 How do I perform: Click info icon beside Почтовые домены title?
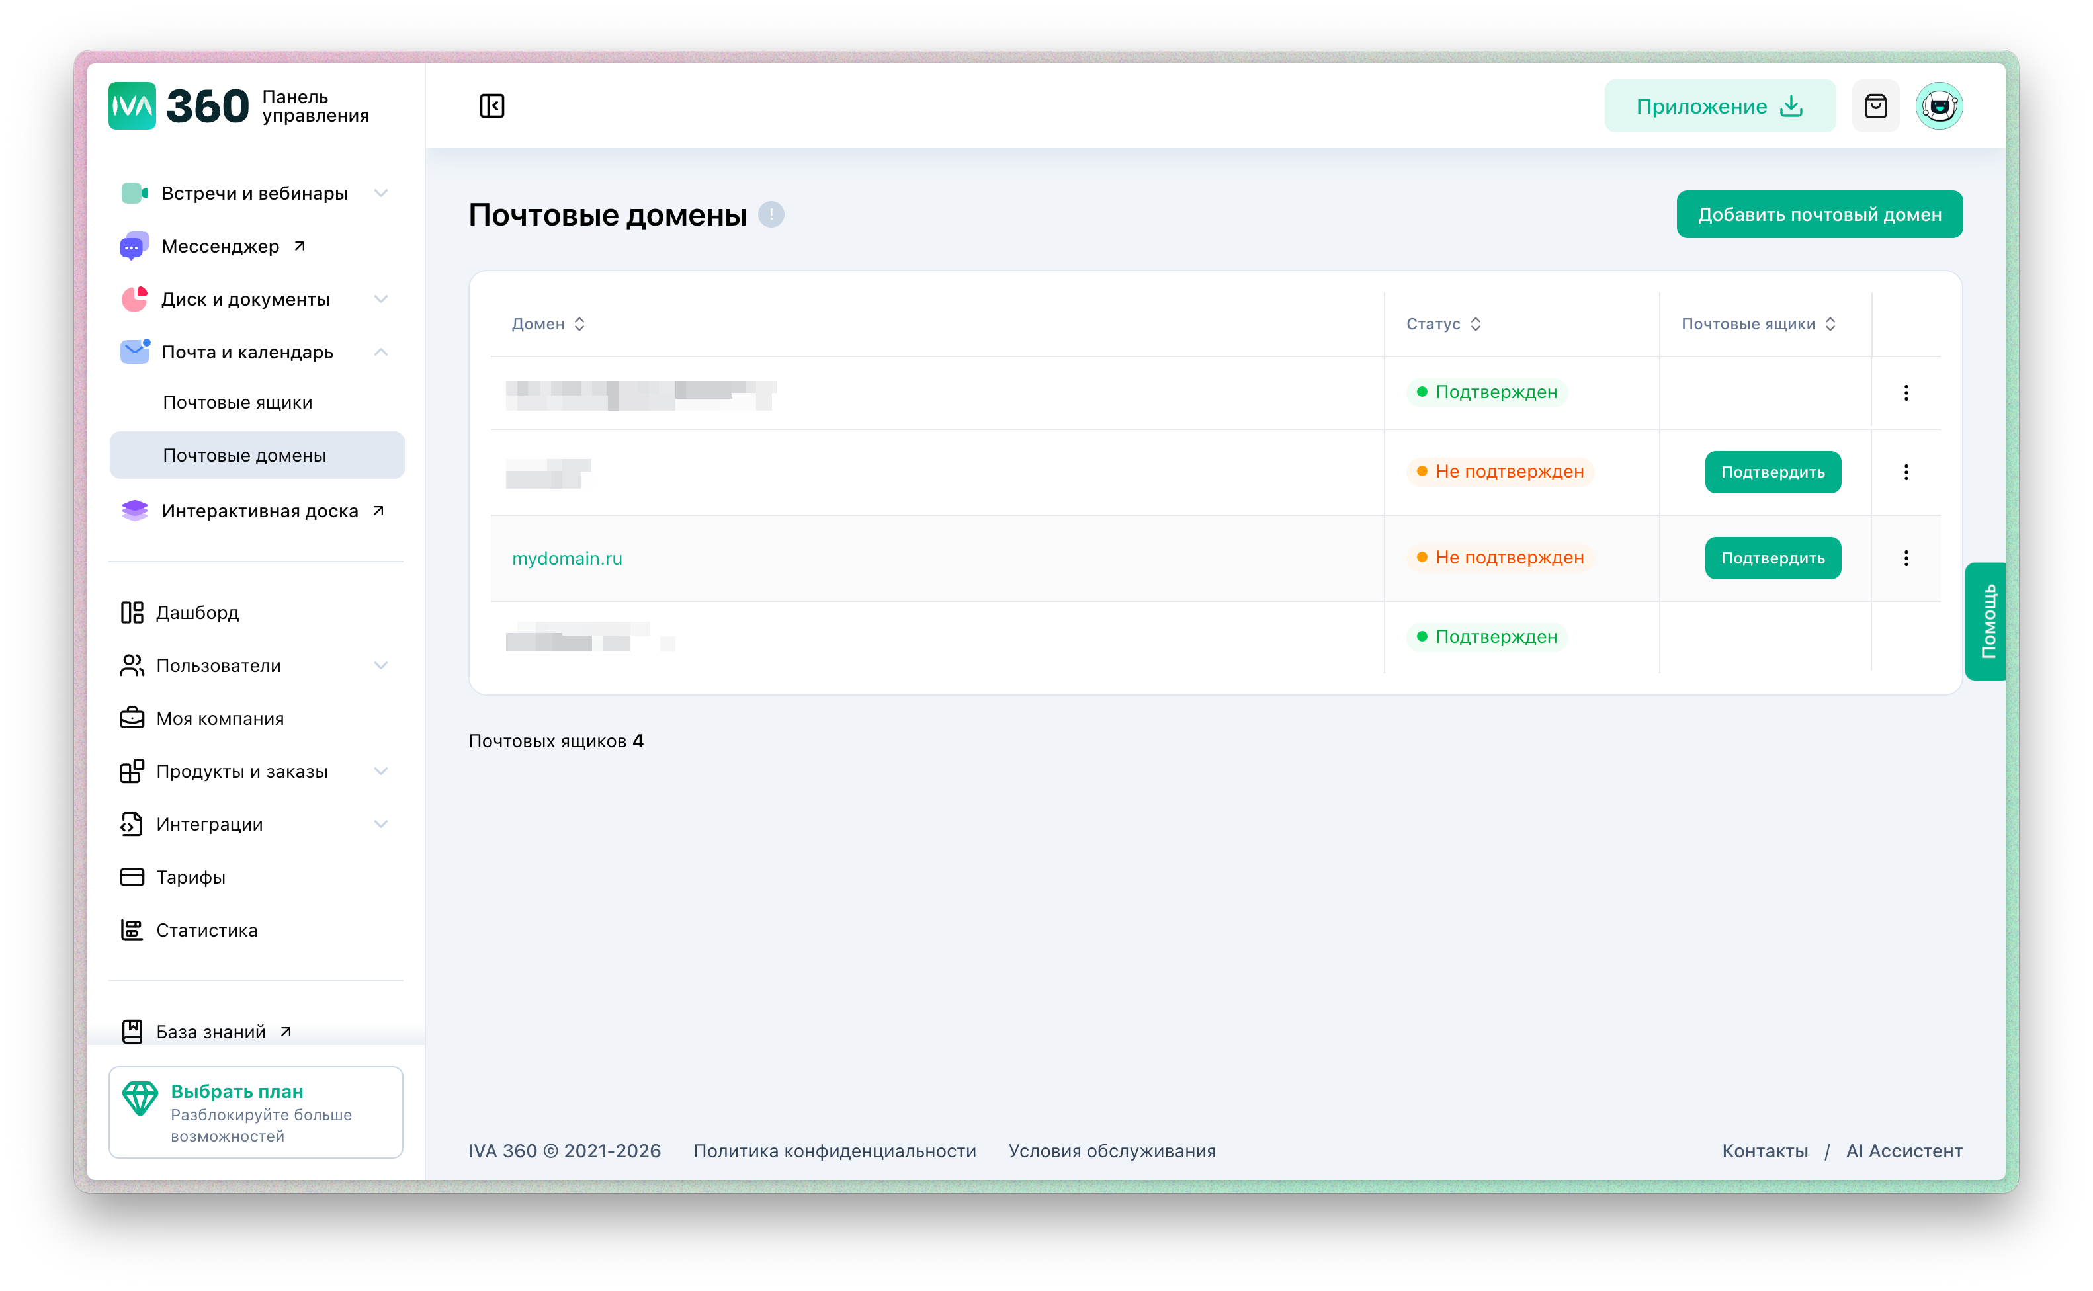pos(771,214)
